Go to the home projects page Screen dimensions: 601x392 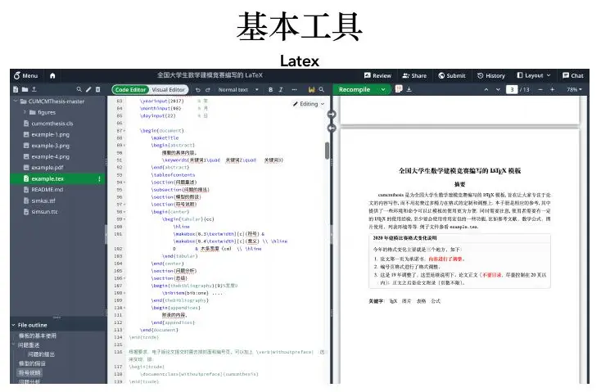tap(52, 75)
